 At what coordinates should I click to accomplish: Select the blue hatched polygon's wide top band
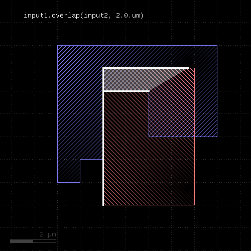137,57
